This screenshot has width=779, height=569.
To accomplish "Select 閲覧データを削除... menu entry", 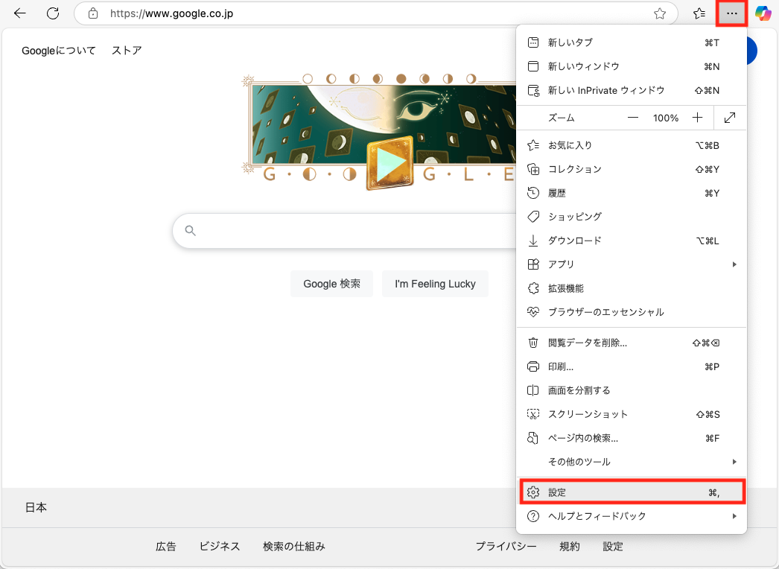I will tap(632, 343).
